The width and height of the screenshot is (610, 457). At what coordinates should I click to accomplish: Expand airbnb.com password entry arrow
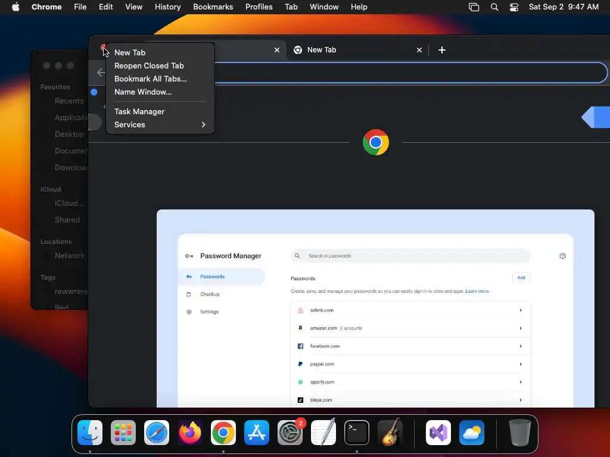pyautogui.click(x=521, y=310)
